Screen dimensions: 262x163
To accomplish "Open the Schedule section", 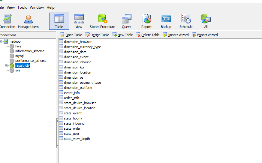I will tap(186, 21).
